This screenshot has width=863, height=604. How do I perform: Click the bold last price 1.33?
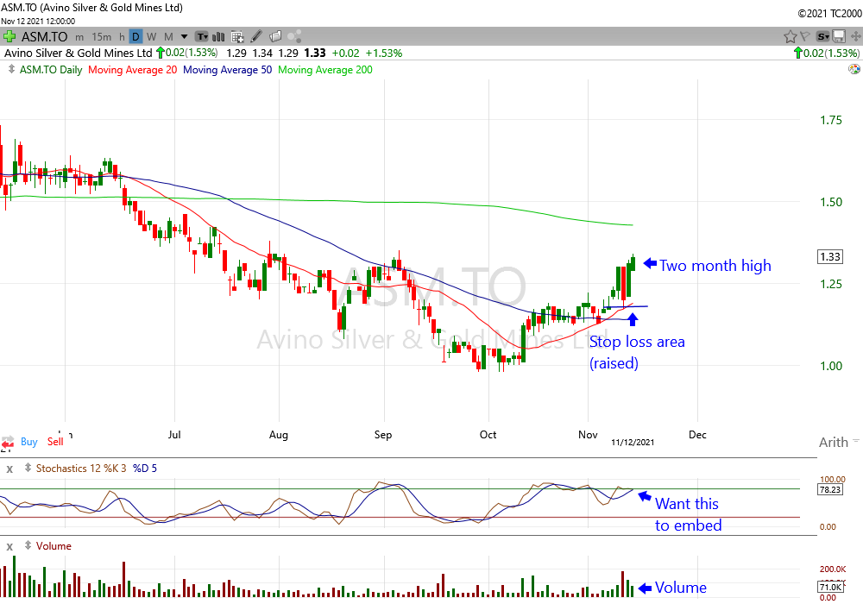pyautogui.click(x=315, y=53)
